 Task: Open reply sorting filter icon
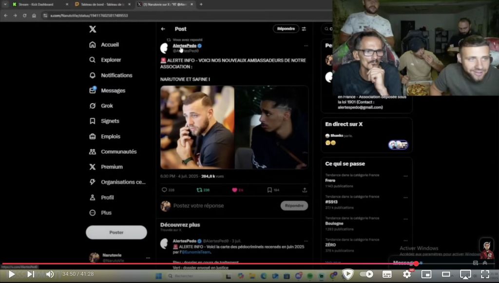pyautogui.click(x=304, y=29)
